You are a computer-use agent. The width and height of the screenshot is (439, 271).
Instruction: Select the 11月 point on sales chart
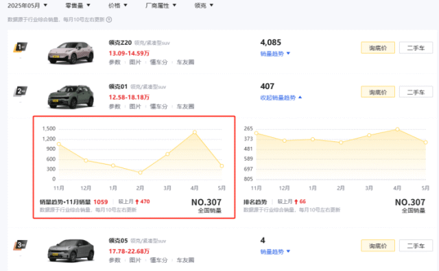click(x=59, y=144)
